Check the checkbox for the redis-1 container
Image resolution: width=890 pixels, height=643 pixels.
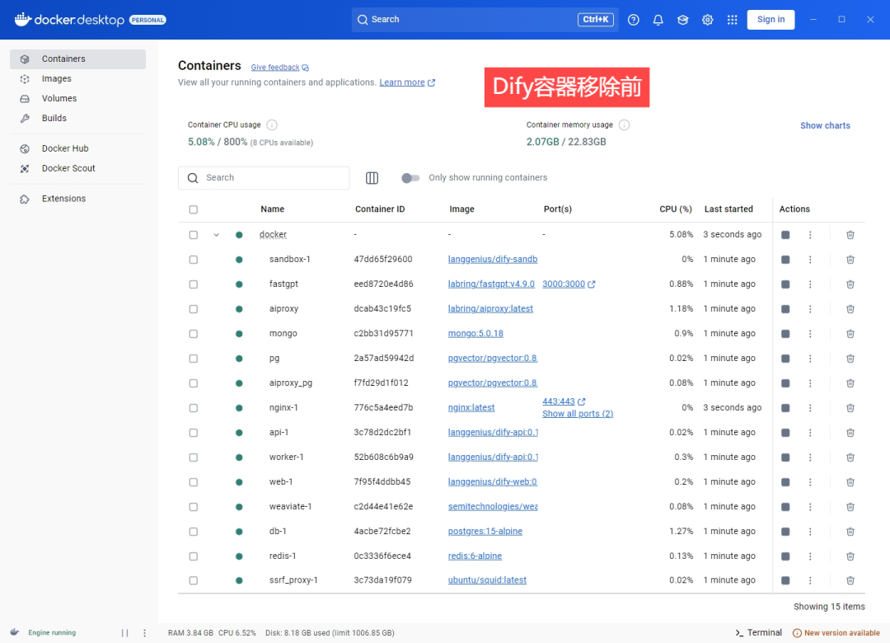click(193, 556)
